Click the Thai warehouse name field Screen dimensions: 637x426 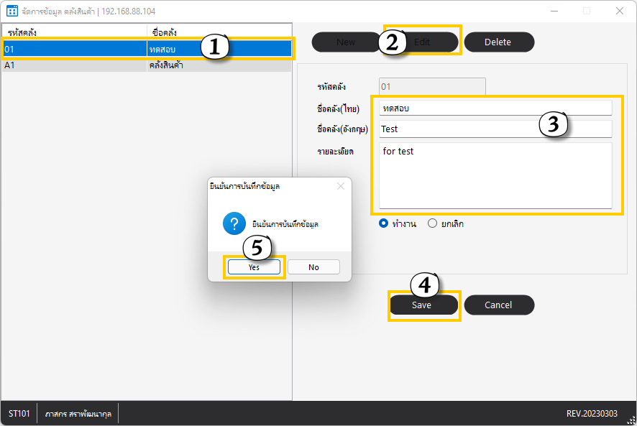point(495,108)
